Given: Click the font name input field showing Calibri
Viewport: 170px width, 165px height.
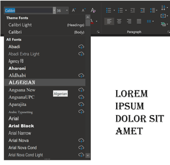Looking at the screenshot, I should [x=28, y=10].
